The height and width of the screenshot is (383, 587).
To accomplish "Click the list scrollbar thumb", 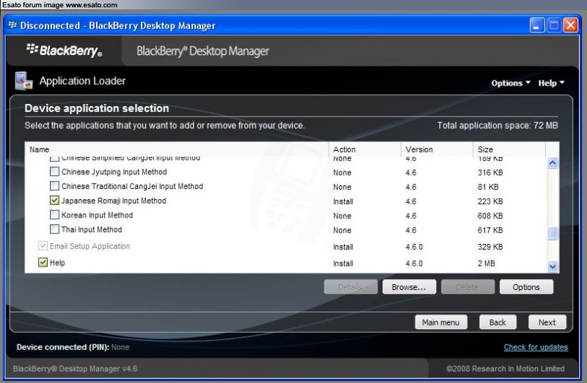I will 553,233.
